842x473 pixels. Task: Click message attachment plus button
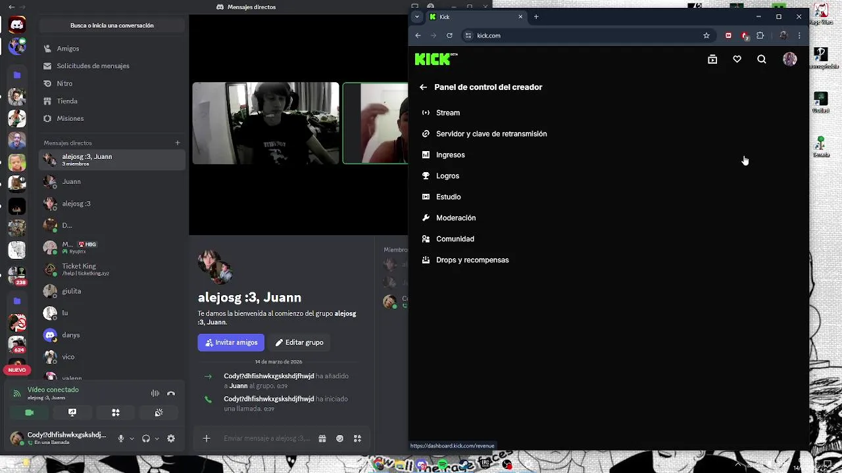click(207, 439)
